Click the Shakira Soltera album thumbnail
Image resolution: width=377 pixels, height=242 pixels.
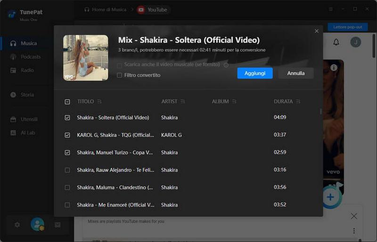(x=86, y=58)
